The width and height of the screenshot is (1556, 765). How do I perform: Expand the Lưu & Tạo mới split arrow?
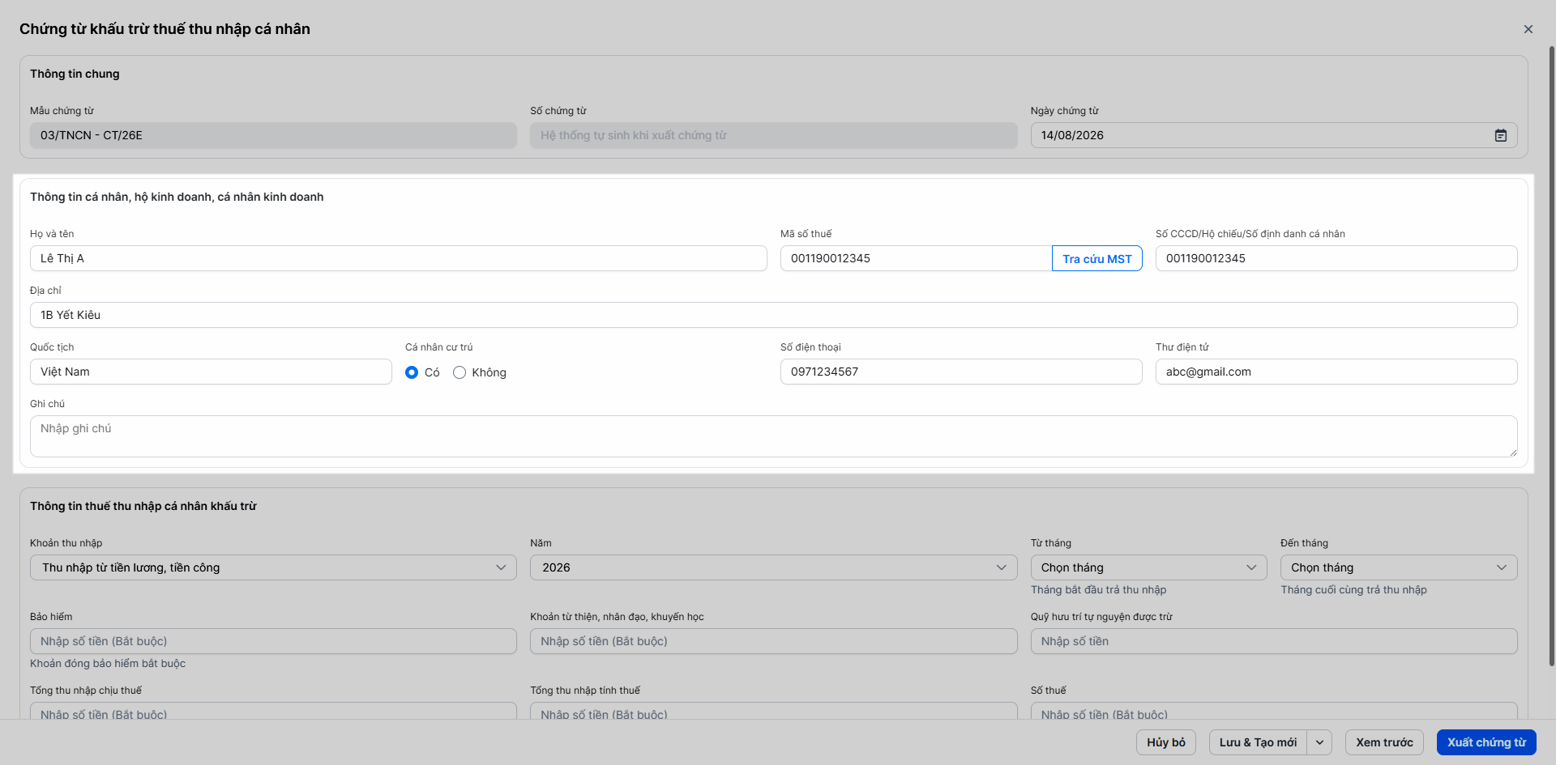[x=1319, y=742]
